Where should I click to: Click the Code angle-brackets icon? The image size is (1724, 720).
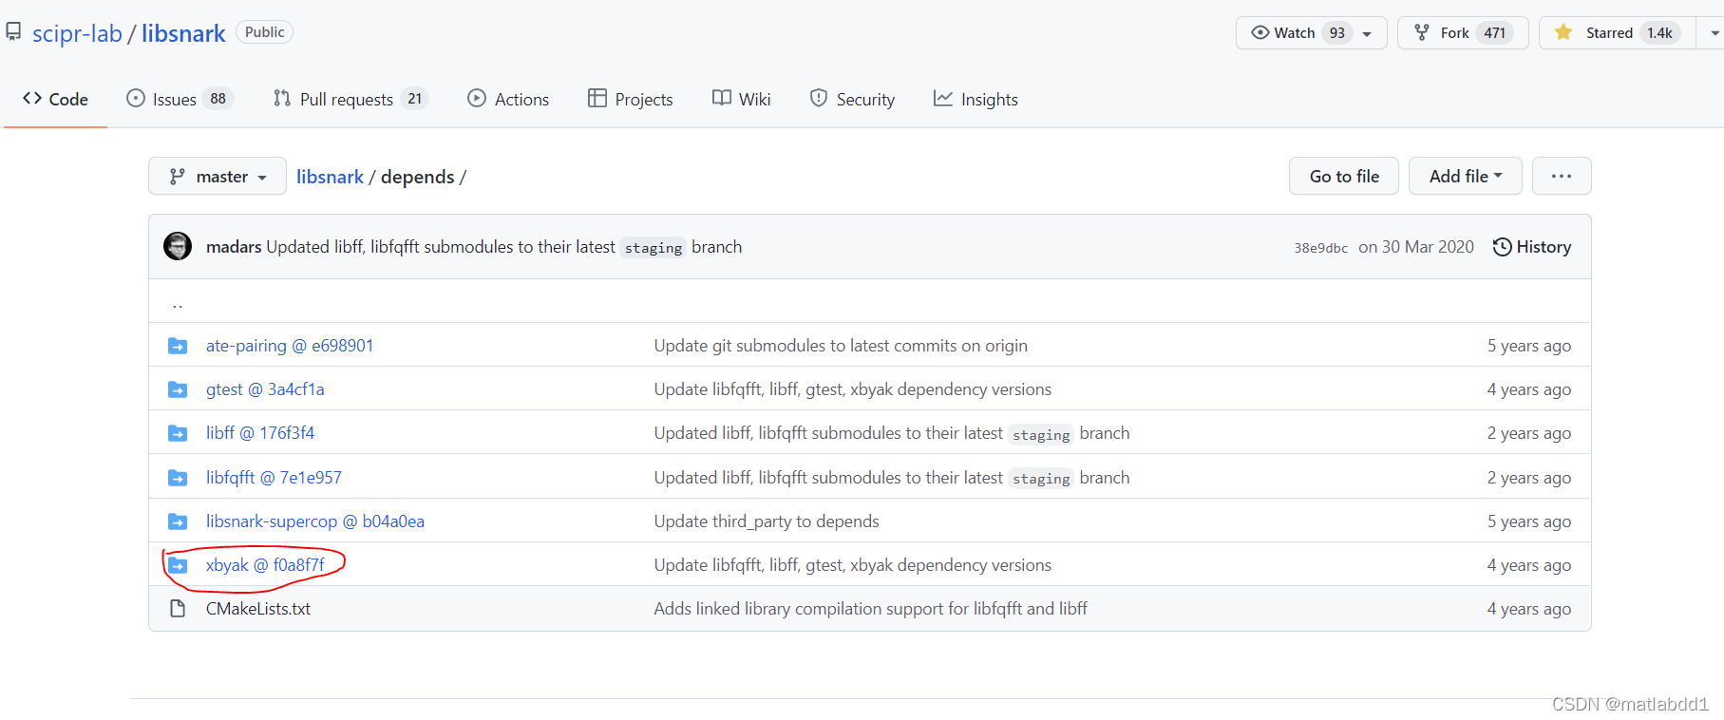point(32,98)
